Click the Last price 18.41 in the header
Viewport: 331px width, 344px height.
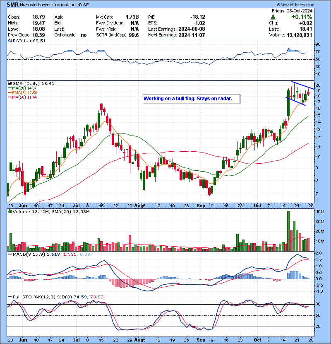pos(306,29)
